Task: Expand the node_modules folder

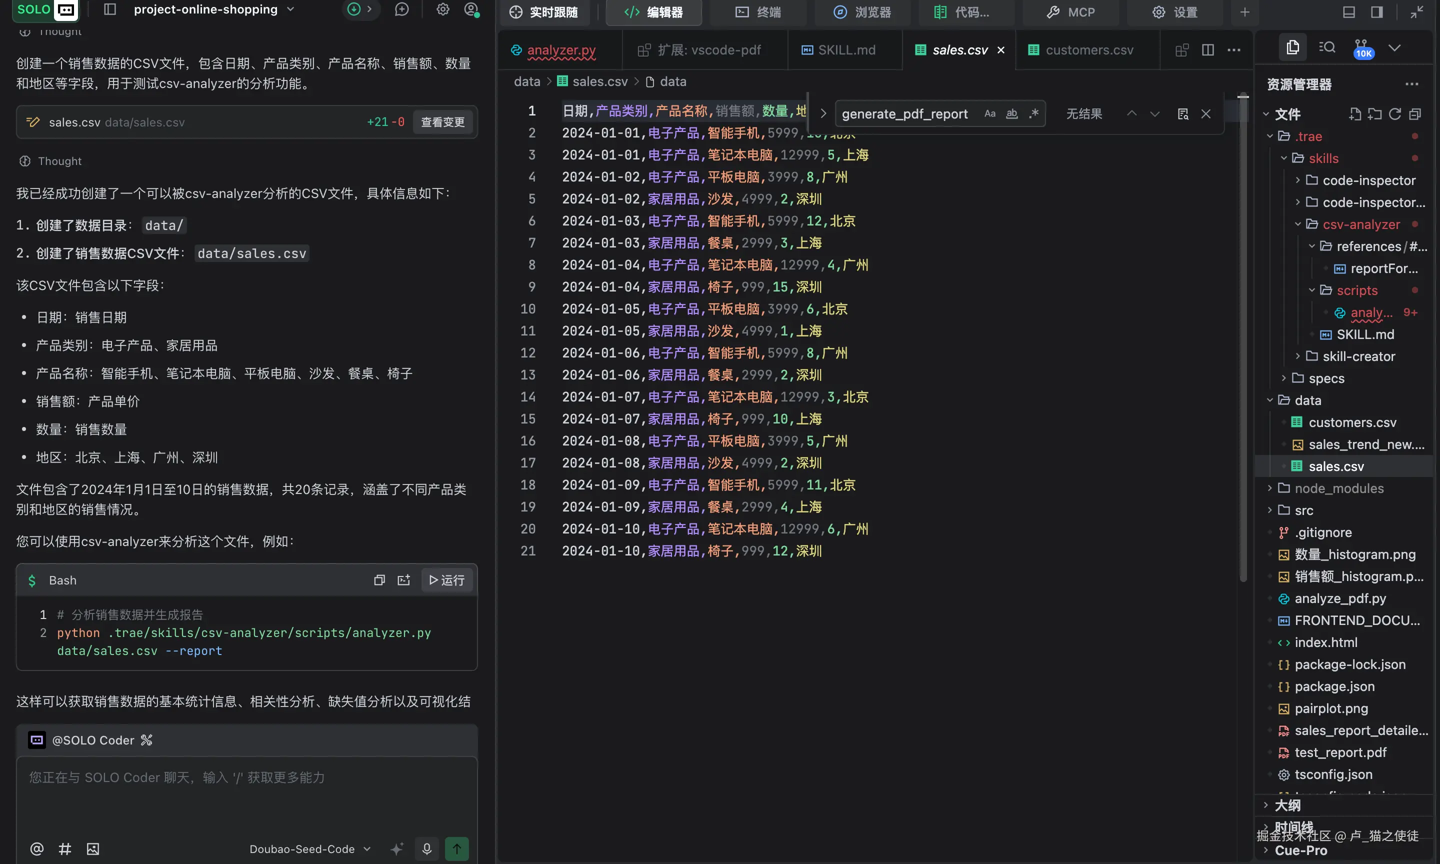Action: [x=1338, y=488]
